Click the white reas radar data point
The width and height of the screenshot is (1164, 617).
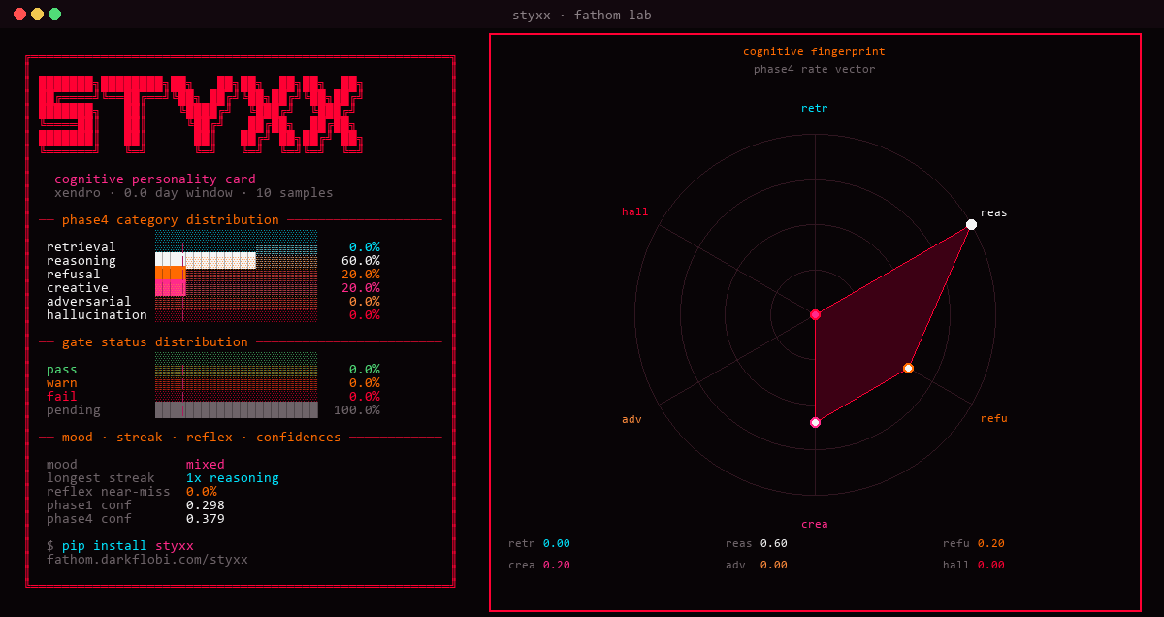tap(971, 225)
